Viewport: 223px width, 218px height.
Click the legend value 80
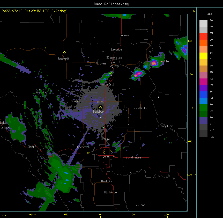211,20
